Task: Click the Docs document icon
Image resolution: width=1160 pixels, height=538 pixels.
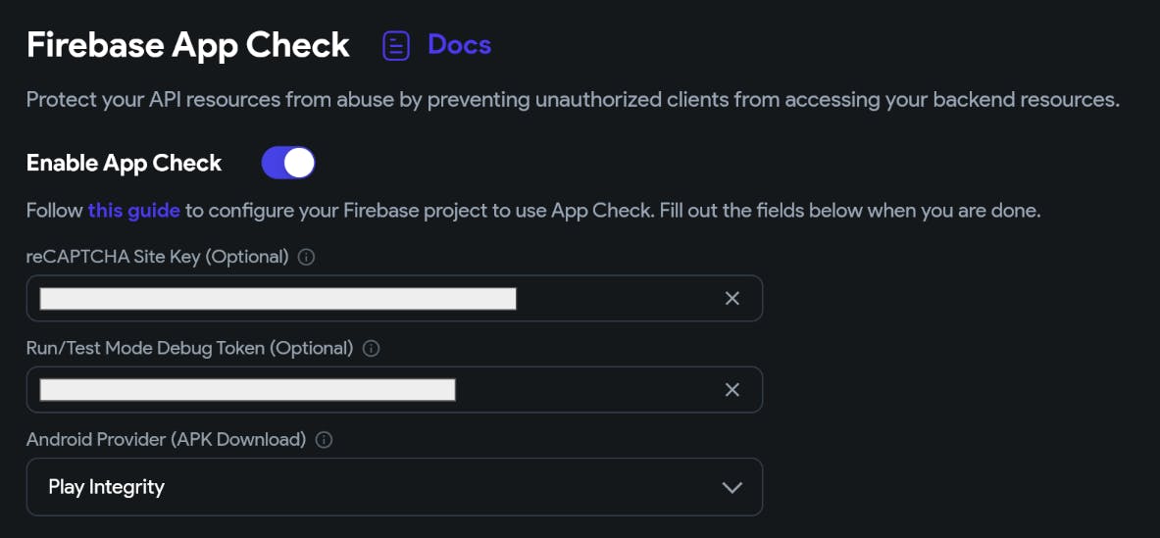Action: click(396, 45)
